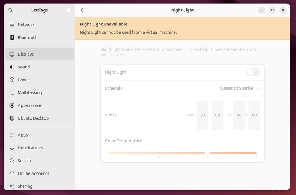Open the Settings hamburger menu
The image size is (296, 195).
(x=69, y=10)
